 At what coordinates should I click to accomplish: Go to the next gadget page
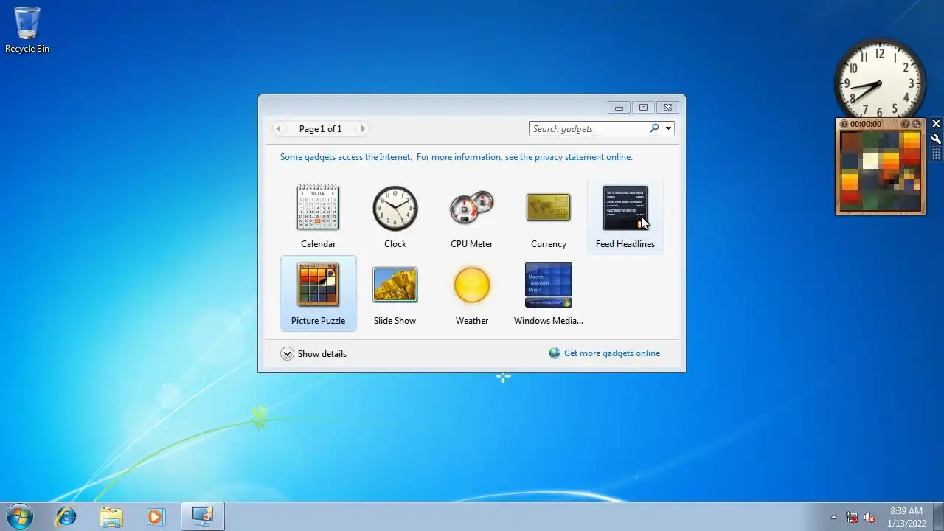(362, 128)
